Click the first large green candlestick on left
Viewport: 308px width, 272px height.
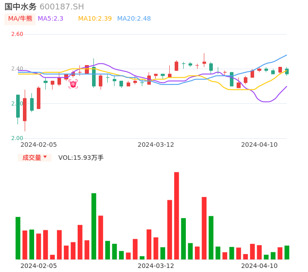click(18, 106)
